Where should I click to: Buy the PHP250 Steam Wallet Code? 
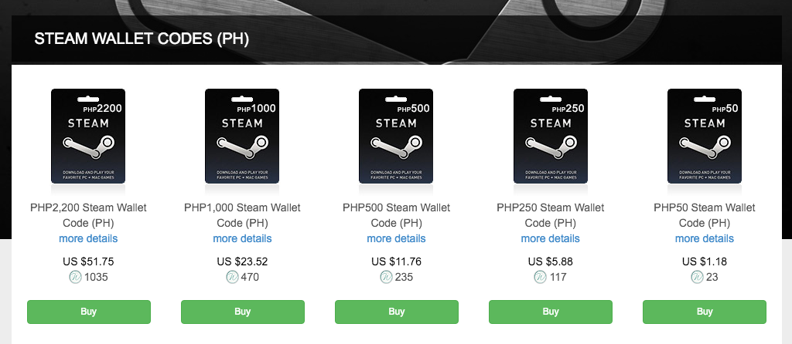tap(551, 312)
